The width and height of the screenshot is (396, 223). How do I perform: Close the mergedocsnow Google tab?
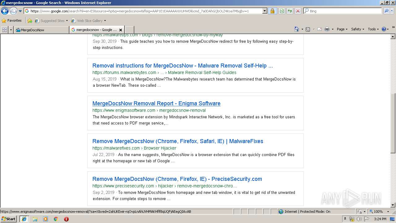click(121, 30)
